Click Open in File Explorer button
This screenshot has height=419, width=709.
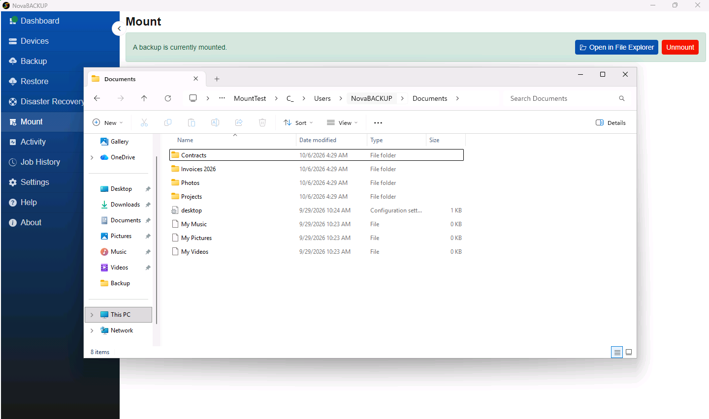[x=616, y=47]
